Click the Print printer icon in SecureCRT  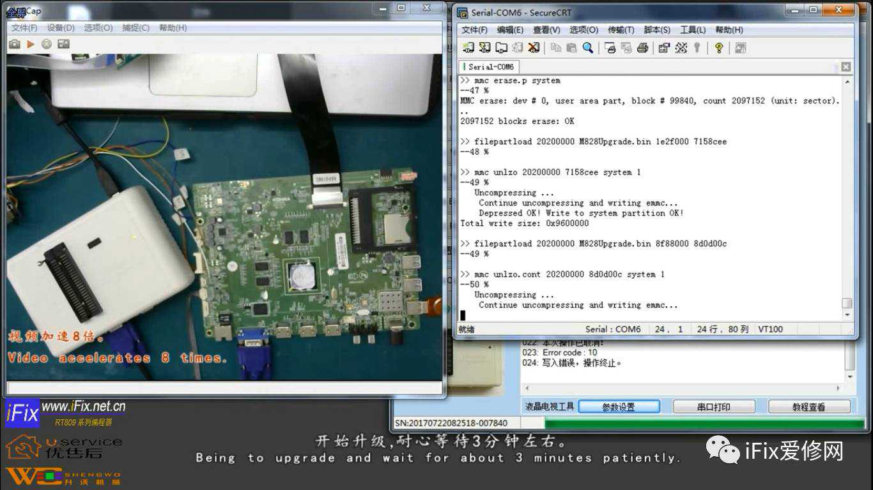coord(642,48)
